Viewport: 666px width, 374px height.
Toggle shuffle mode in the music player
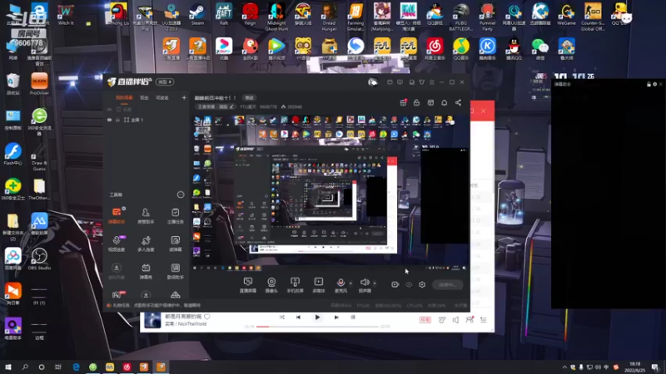(281, 317)
